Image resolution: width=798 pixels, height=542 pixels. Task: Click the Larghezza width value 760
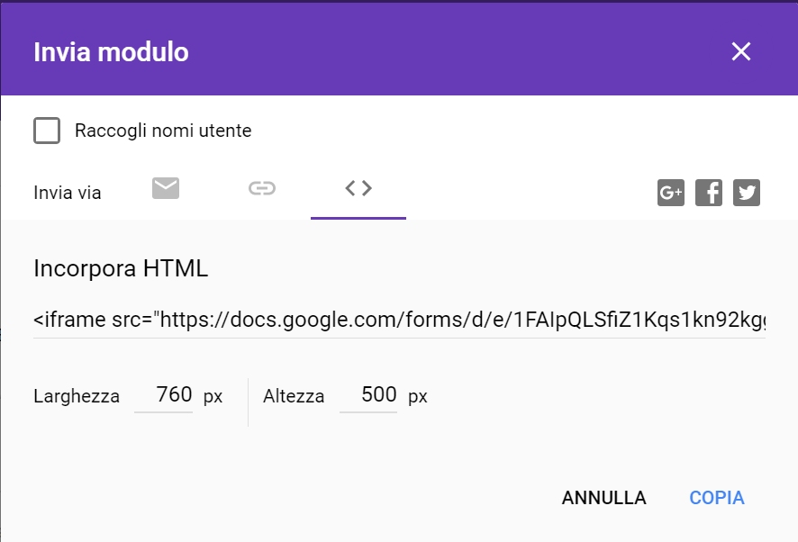tap(173, 394)
